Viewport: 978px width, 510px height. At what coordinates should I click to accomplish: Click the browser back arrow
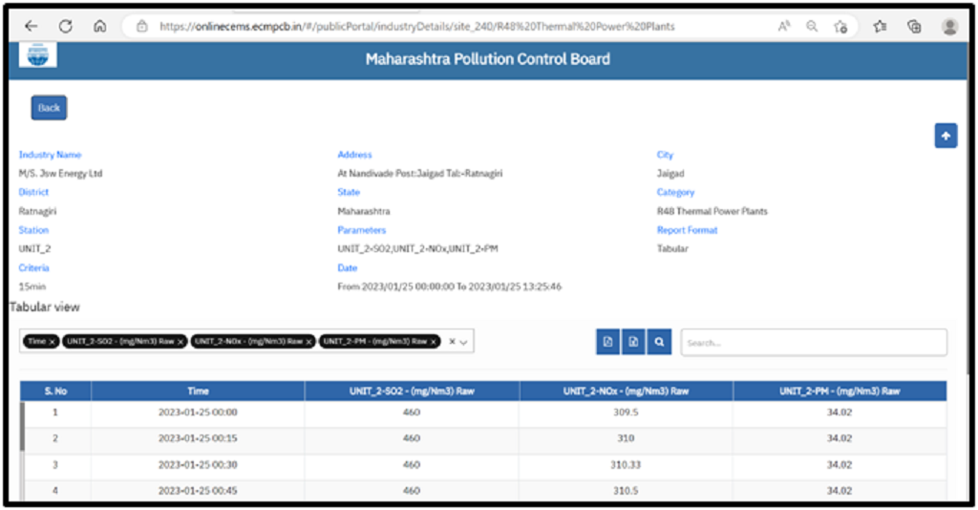32,27
